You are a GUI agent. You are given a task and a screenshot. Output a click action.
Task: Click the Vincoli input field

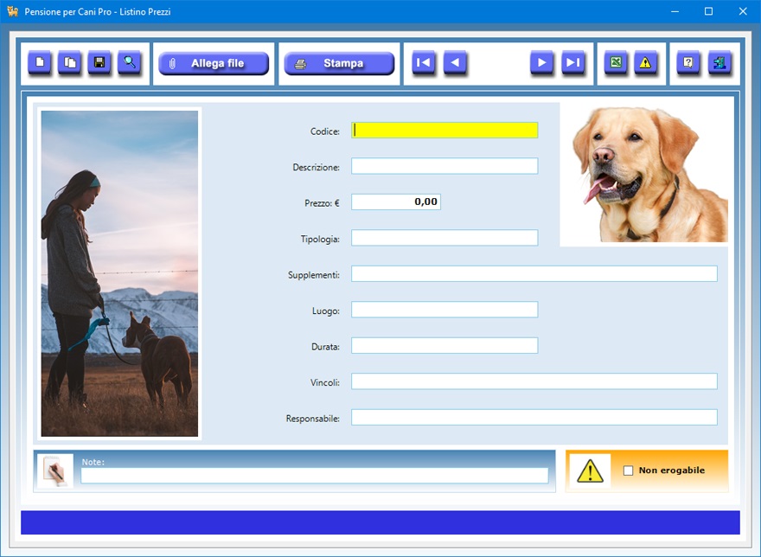point(534,381)
